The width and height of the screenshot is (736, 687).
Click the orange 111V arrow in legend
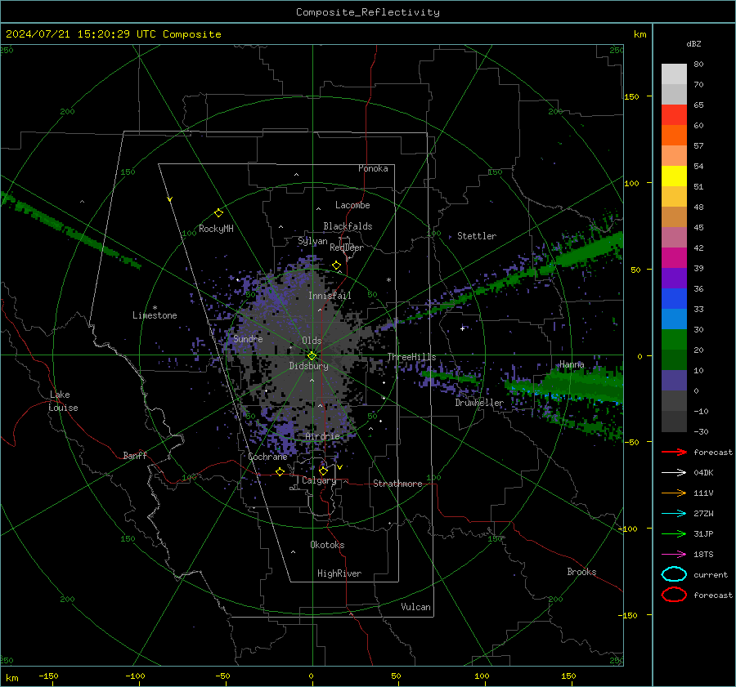pos(674,493)
